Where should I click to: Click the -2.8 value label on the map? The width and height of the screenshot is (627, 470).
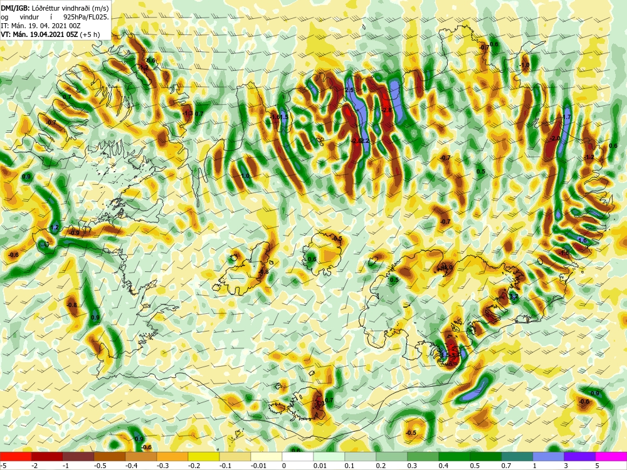tap(387, 110)
